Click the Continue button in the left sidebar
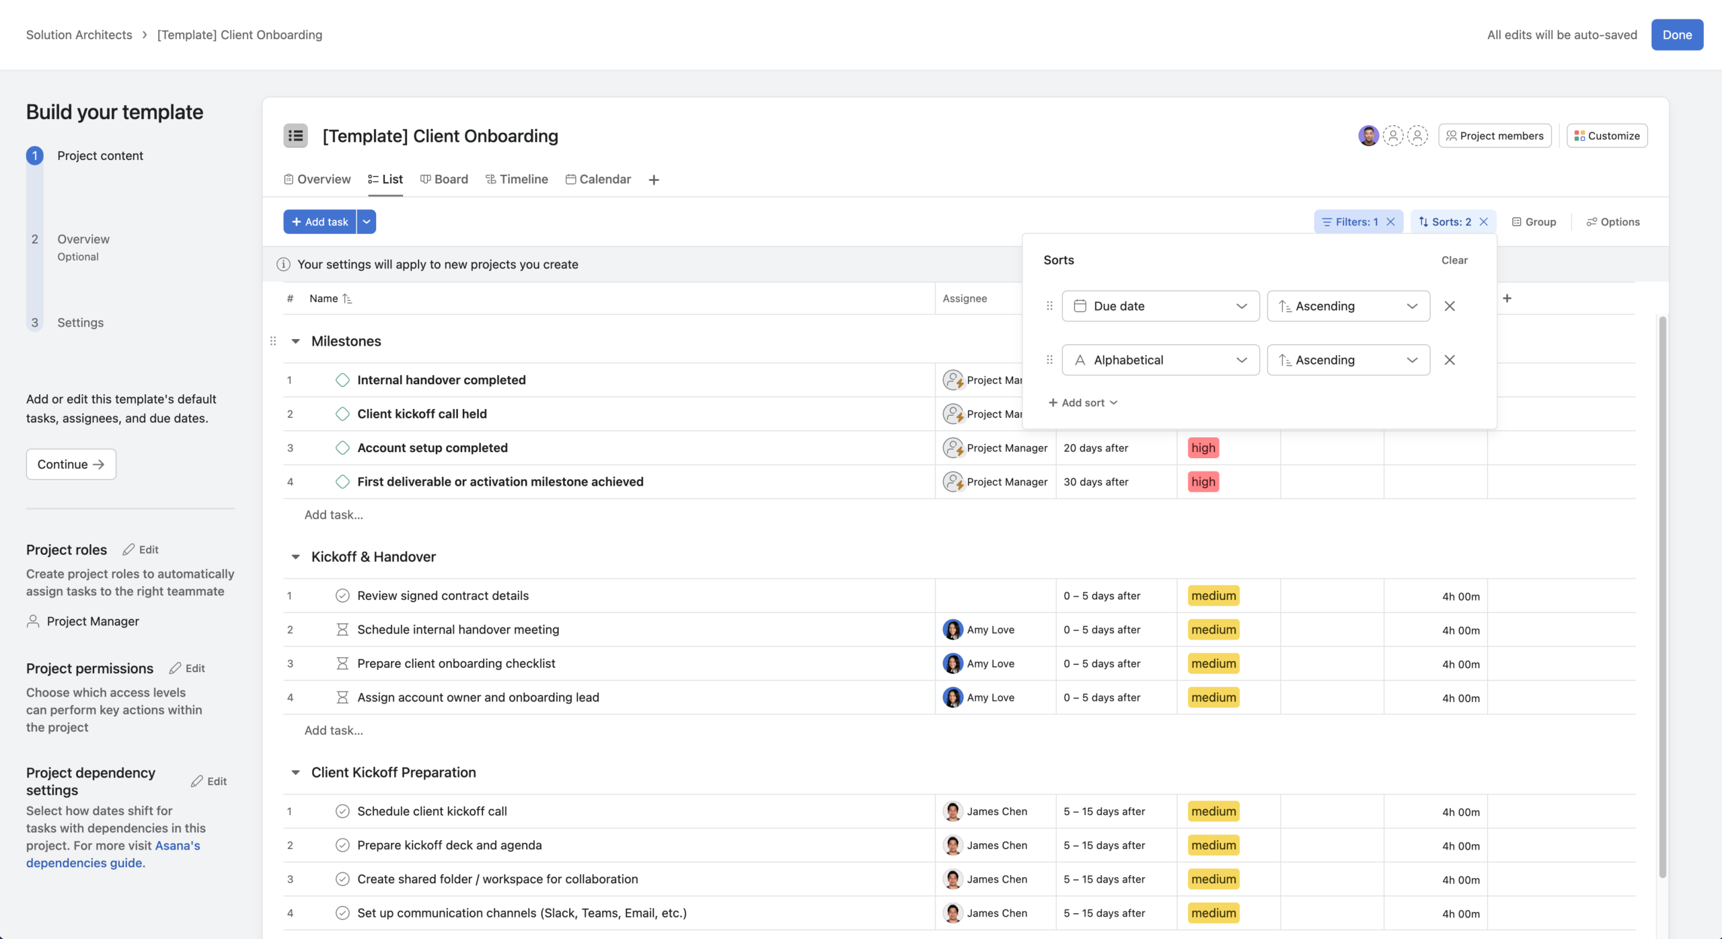1722x939 pixels. pos(70,463)
